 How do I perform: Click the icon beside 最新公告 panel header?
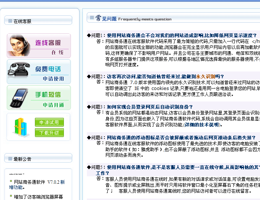coord(10,159)
